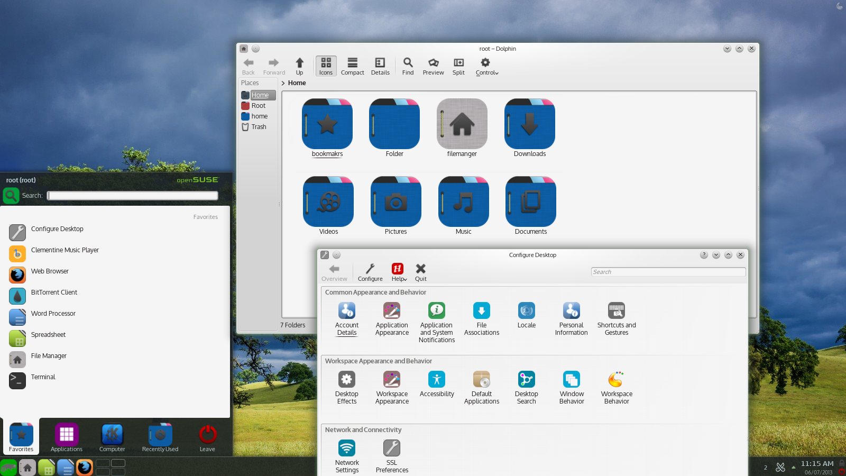Screen dimensions: 846x476
Task: Select the Downloads folder in Dolphin
Action: [530, 128]
